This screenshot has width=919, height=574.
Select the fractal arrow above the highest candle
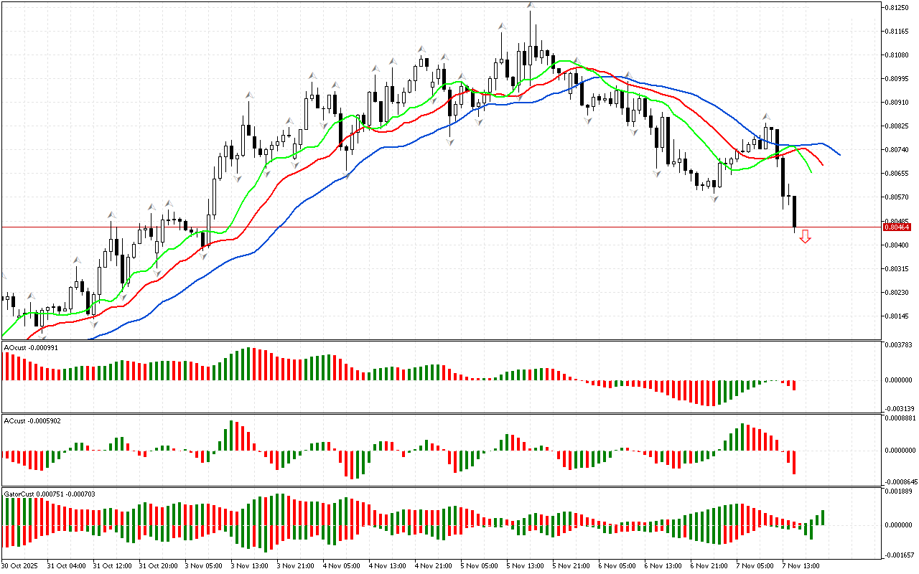tap(531, 6)
